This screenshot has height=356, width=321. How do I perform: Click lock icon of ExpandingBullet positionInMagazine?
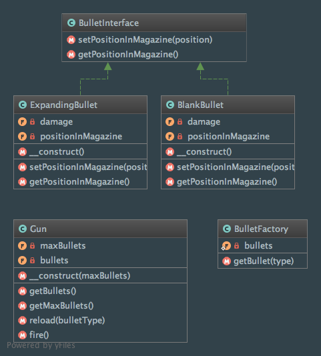(x=33, y=137)
